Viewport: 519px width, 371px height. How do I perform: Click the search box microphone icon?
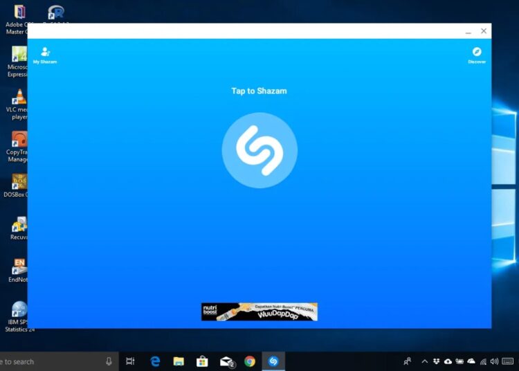[x=109, y=361]
